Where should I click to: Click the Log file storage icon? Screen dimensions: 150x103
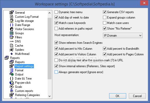(12, 21)
